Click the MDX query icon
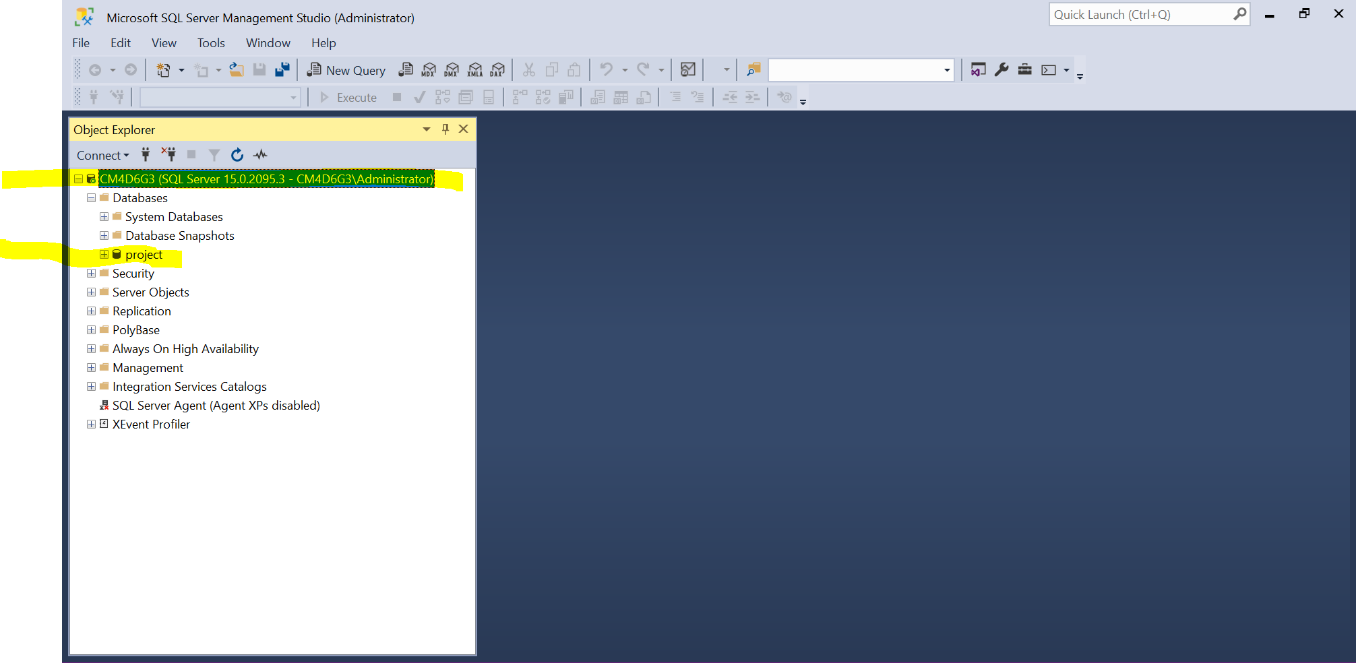 pyautogui.click(x=429, y=70)
